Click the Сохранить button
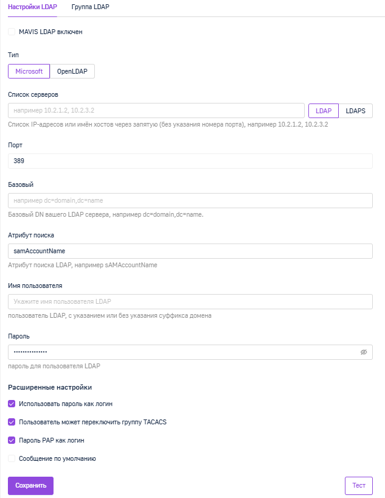This screenshot has height=498, width=385. point(31,486)
